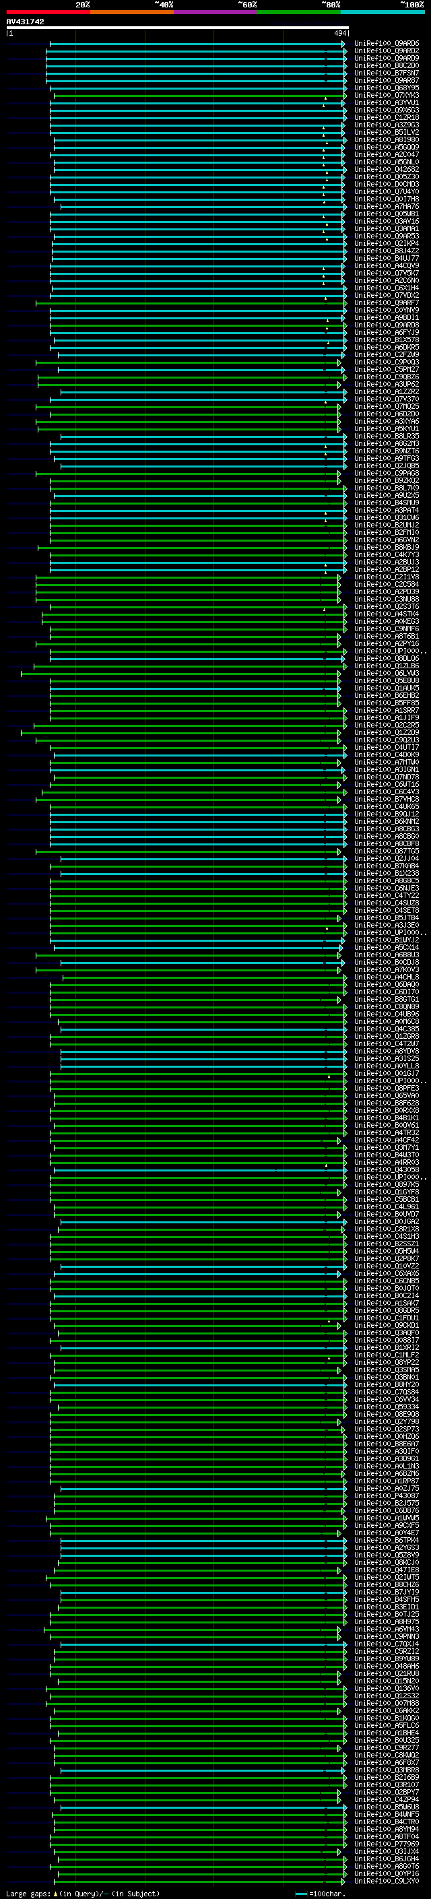Select the UniRef100_Q7ND78 label
Screen dimensions: 431x1899
[x=386, y=778]
